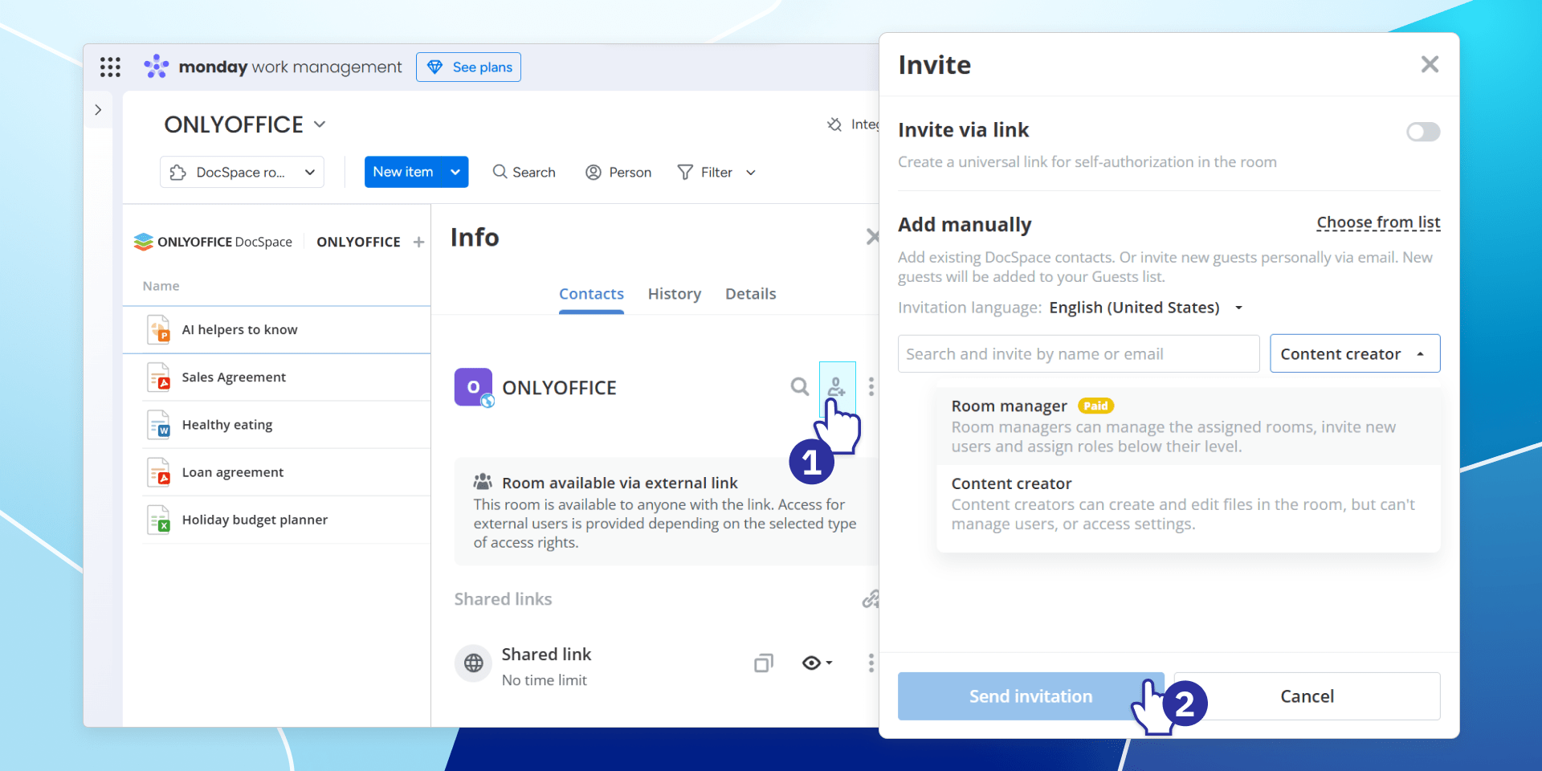1542x771 pixels.
Task: Close the Info panel
Action: pos(872,236)
